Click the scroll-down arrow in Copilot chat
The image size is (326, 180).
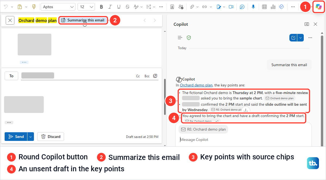pos(246,110)
